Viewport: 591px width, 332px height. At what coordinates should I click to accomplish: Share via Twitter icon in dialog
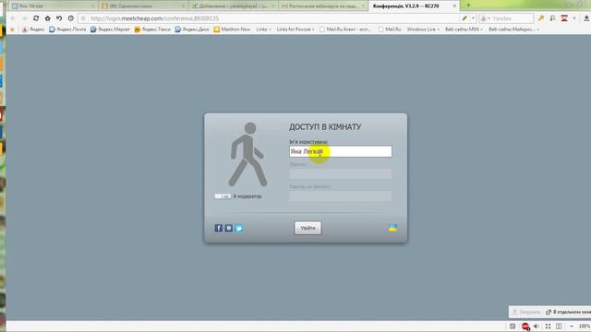(x=239, y=228)
